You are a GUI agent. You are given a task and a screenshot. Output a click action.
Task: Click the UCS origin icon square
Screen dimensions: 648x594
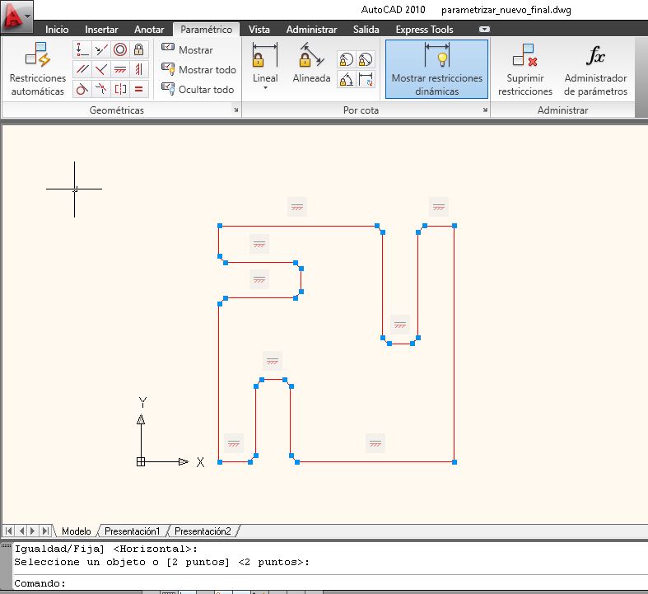(x=141, y=461)
